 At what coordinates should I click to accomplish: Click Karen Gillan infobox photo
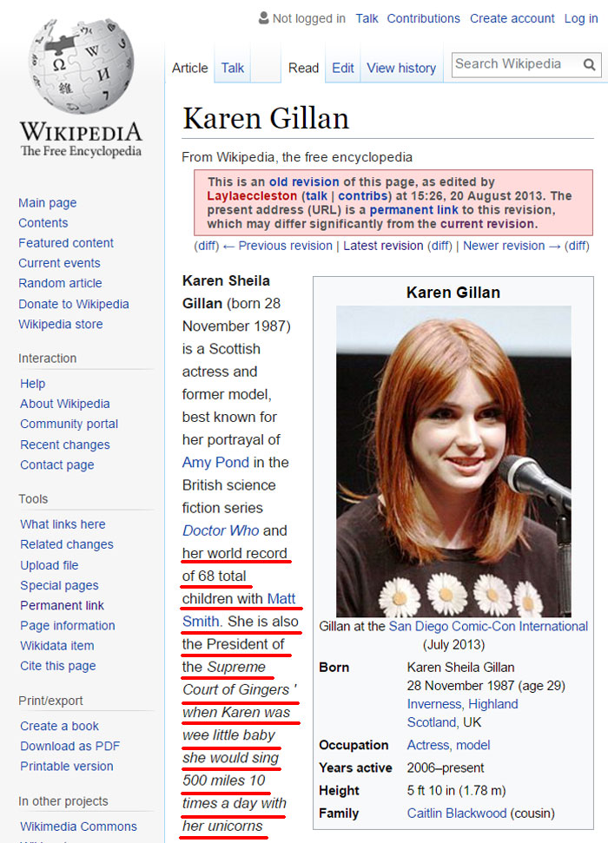[x=453, y=461]
